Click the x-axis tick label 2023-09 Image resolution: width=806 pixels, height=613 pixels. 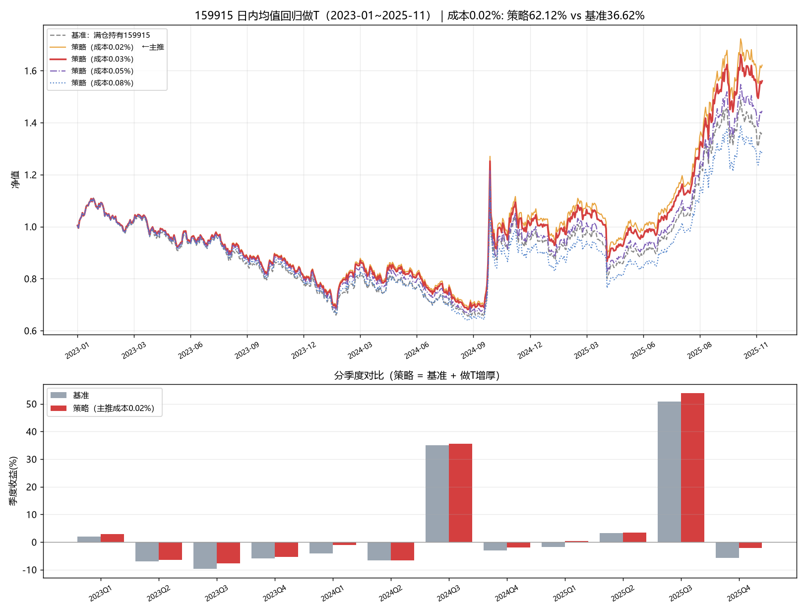(247, 350)
